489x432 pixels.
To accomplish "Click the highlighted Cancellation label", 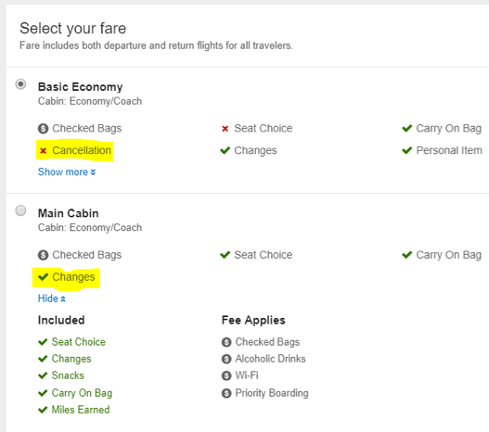I will pos(82,150).
